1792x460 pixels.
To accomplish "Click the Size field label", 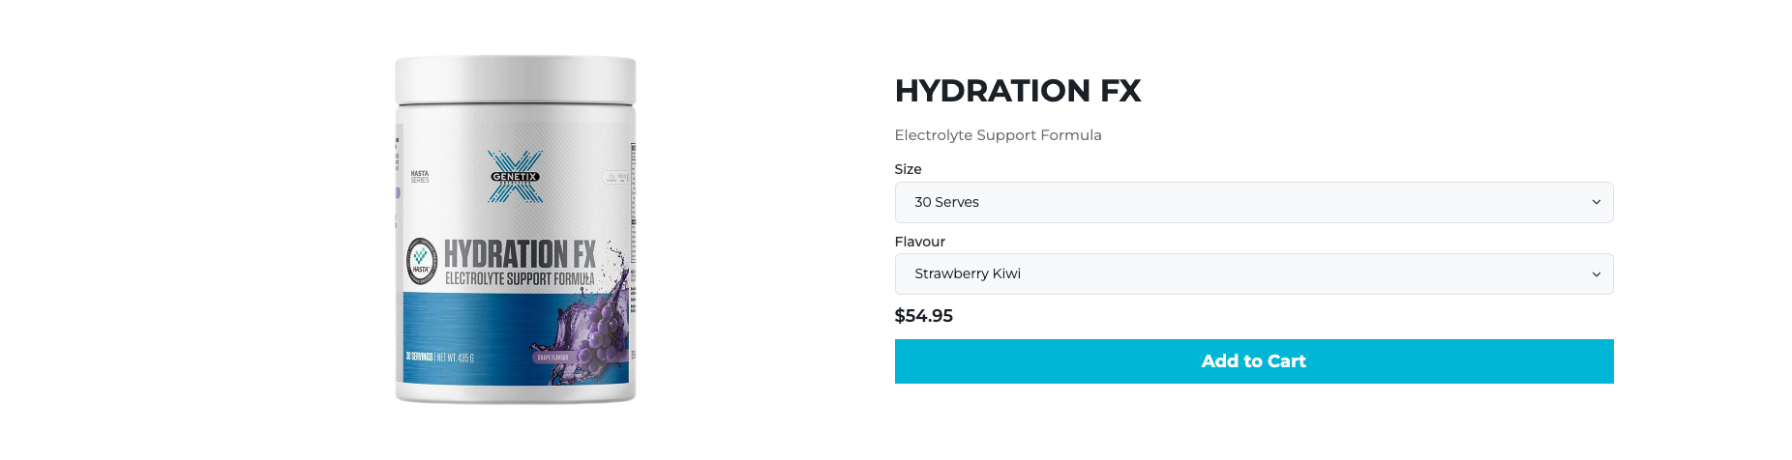I will coord(908,169).
